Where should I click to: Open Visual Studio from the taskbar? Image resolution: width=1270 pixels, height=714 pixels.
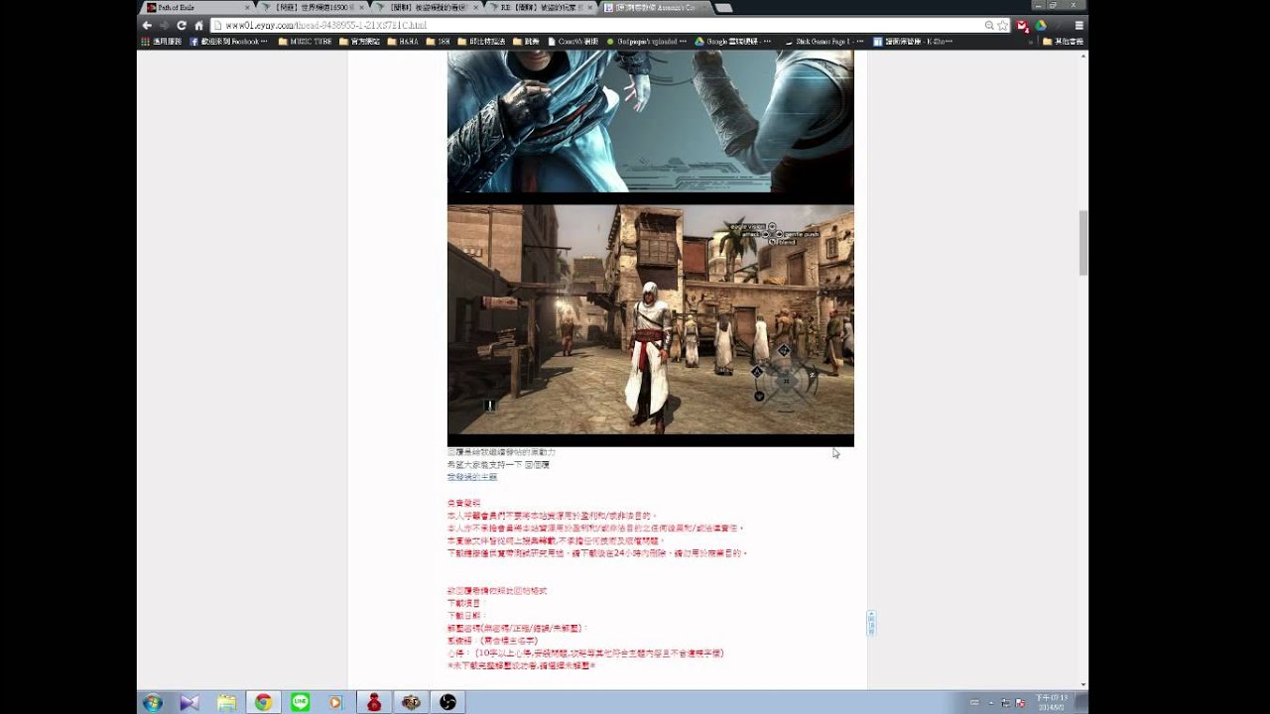tap(190, 702)
